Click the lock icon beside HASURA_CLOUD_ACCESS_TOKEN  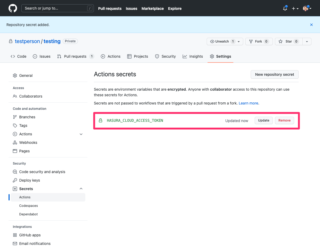(x=101, y=120)
